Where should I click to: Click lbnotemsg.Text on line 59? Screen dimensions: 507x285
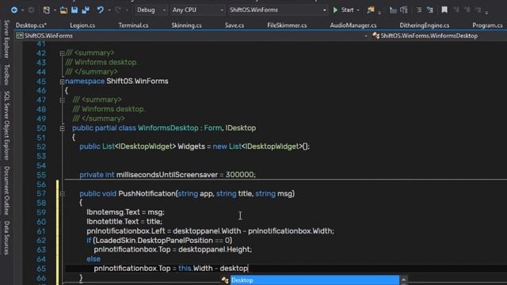click(x=113, y=212)
